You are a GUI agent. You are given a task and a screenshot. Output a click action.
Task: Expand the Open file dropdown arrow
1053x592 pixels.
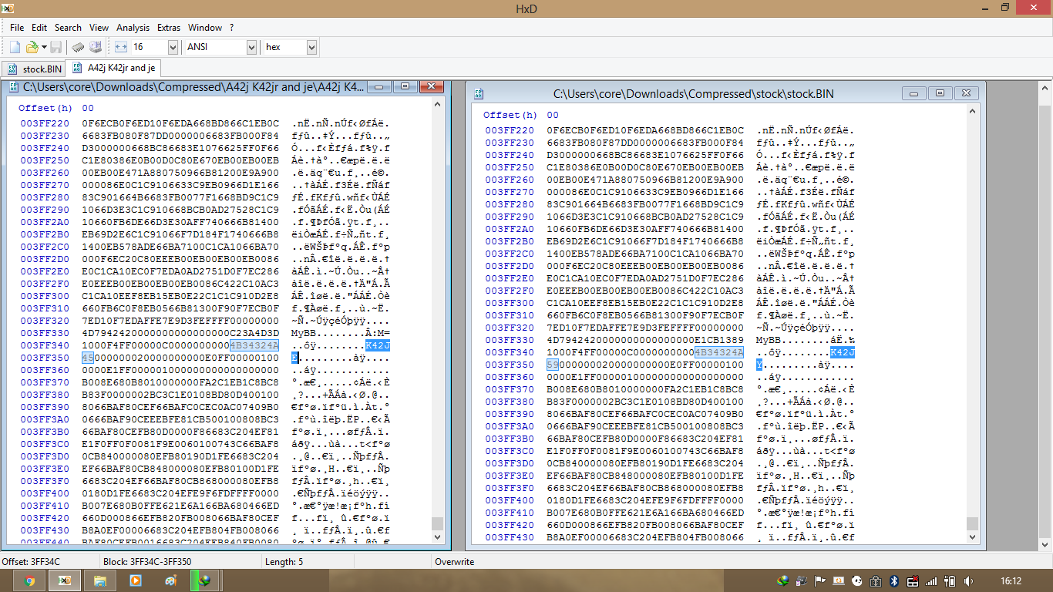(x=44, y=48)
